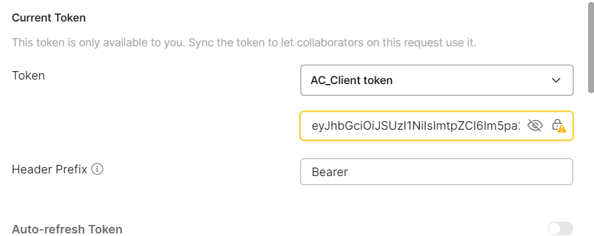Viewport: 594px width, 236px height.
Task: Click the Token field label
Action: pos(29,76)
